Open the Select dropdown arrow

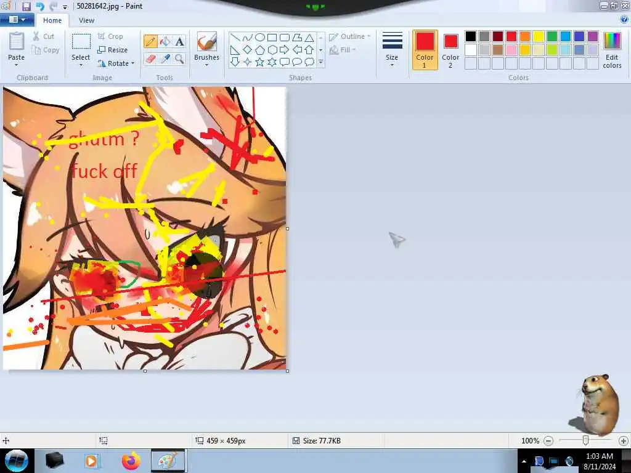coord(81,65)
